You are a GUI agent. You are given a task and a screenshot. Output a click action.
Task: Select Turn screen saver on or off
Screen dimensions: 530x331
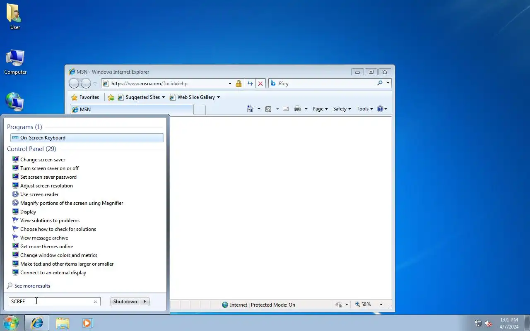pyautogui.click(x=49, y=168)
